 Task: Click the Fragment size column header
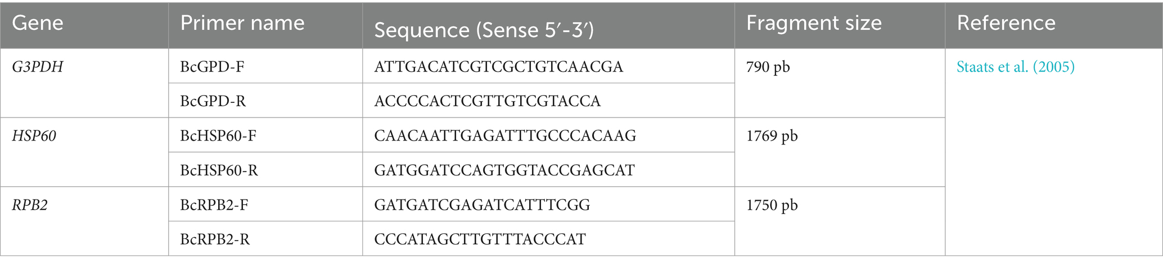click(814, 23)
